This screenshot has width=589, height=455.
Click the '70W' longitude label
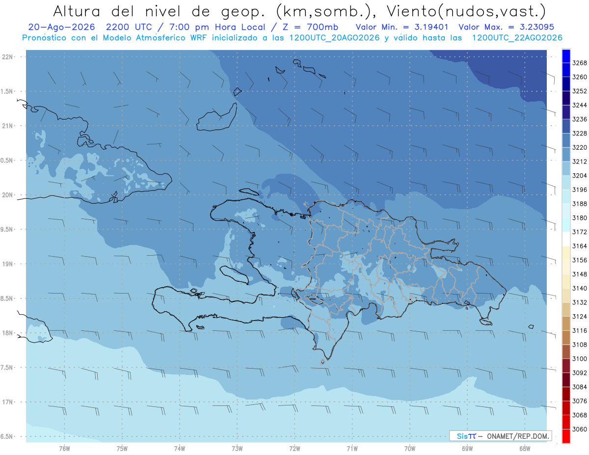410,449
